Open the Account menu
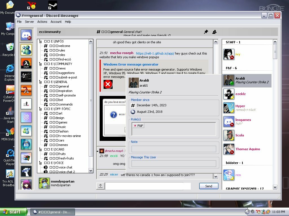The height and width of the screenshot is (216, 289). click(56, 22)
